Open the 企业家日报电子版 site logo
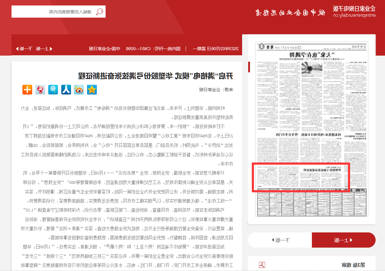The height and width of the screenshot is (271, 385). click(354, 11)
